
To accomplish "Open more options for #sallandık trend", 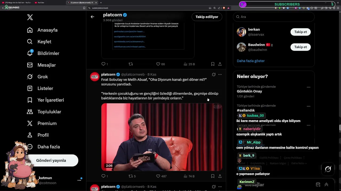I will 308,106.
